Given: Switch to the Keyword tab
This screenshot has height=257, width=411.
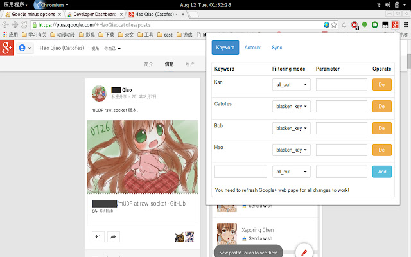Looking at the screenshot, I should click(225, 48).
